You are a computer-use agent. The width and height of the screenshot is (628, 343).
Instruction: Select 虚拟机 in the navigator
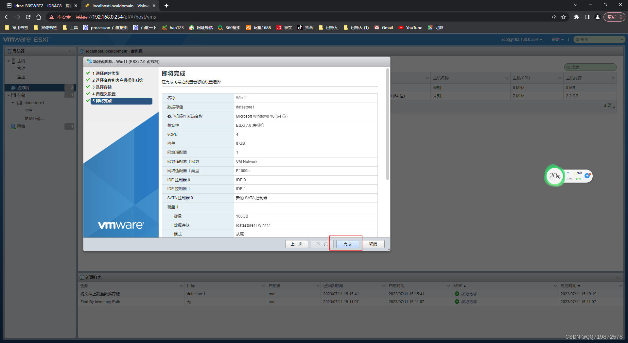pyautogui.click(x=40, y=88)
